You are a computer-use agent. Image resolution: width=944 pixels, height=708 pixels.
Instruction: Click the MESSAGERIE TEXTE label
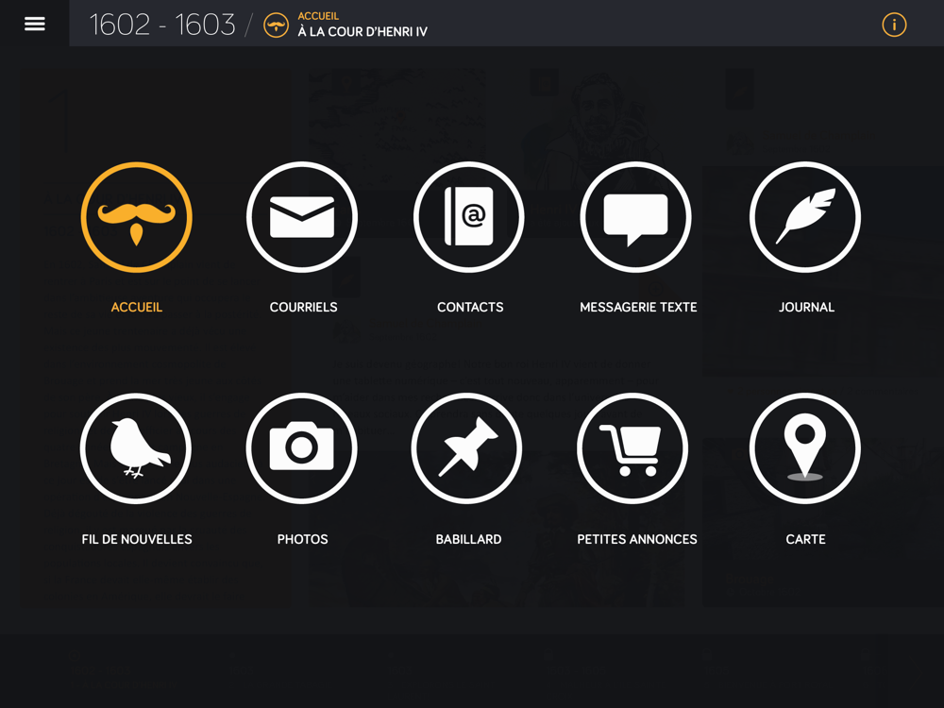pyautogui.click(x=638, y=307)
